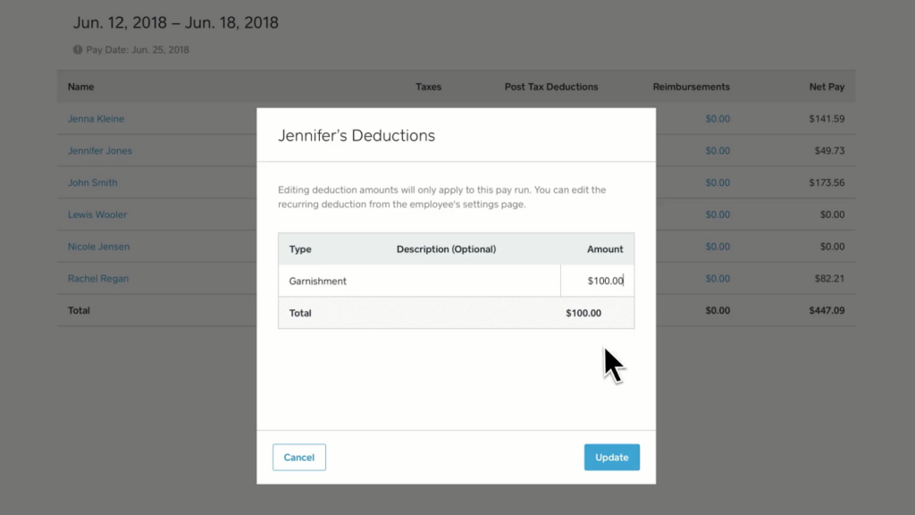Image resolution: width=915 pixels, height=515 pixels.
Task: Click the Pay Date info icon
Action: [78, 50]
